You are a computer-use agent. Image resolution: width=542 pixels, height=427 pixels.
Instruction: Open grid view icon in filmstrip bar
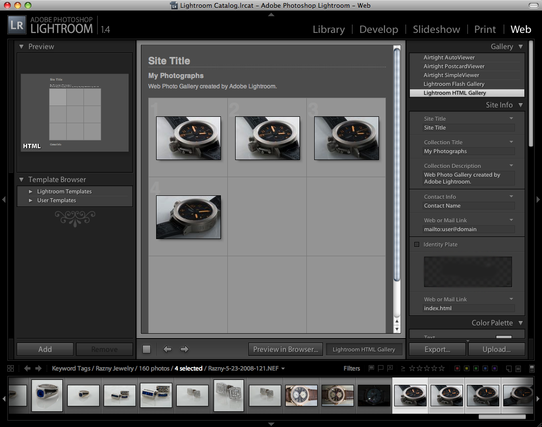11,368
